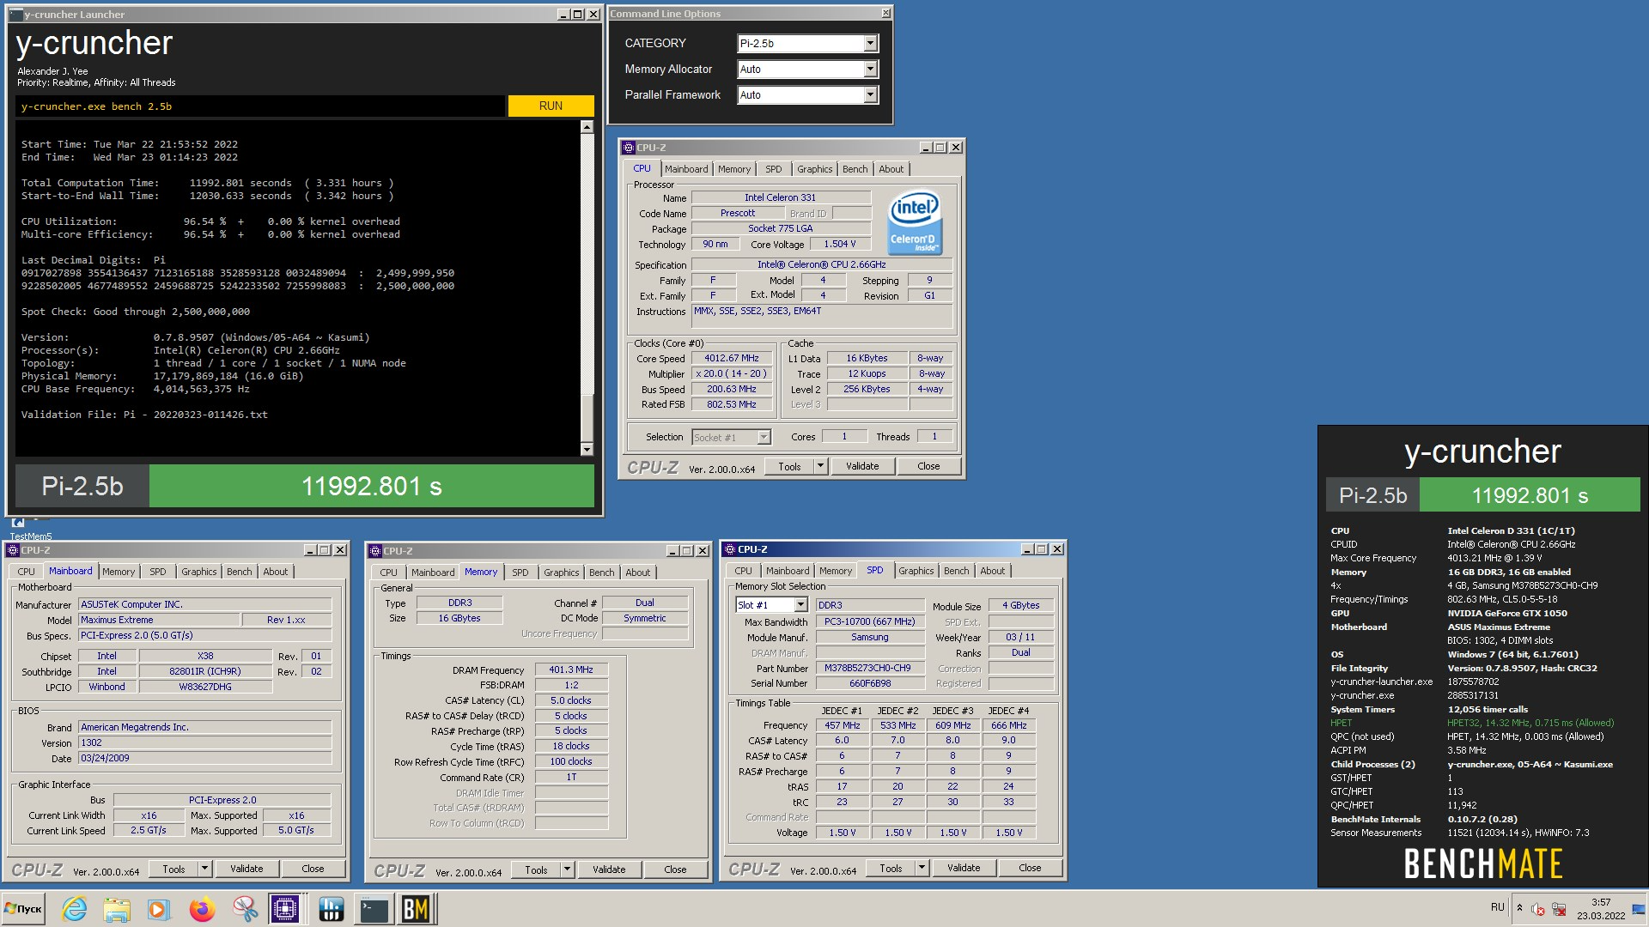Image resolution: width=1649 pixels, height=927 pixels.
Task: Select Graphics tab in the Mainboard CPU-Z window
Action: click(x=198, y=572)
